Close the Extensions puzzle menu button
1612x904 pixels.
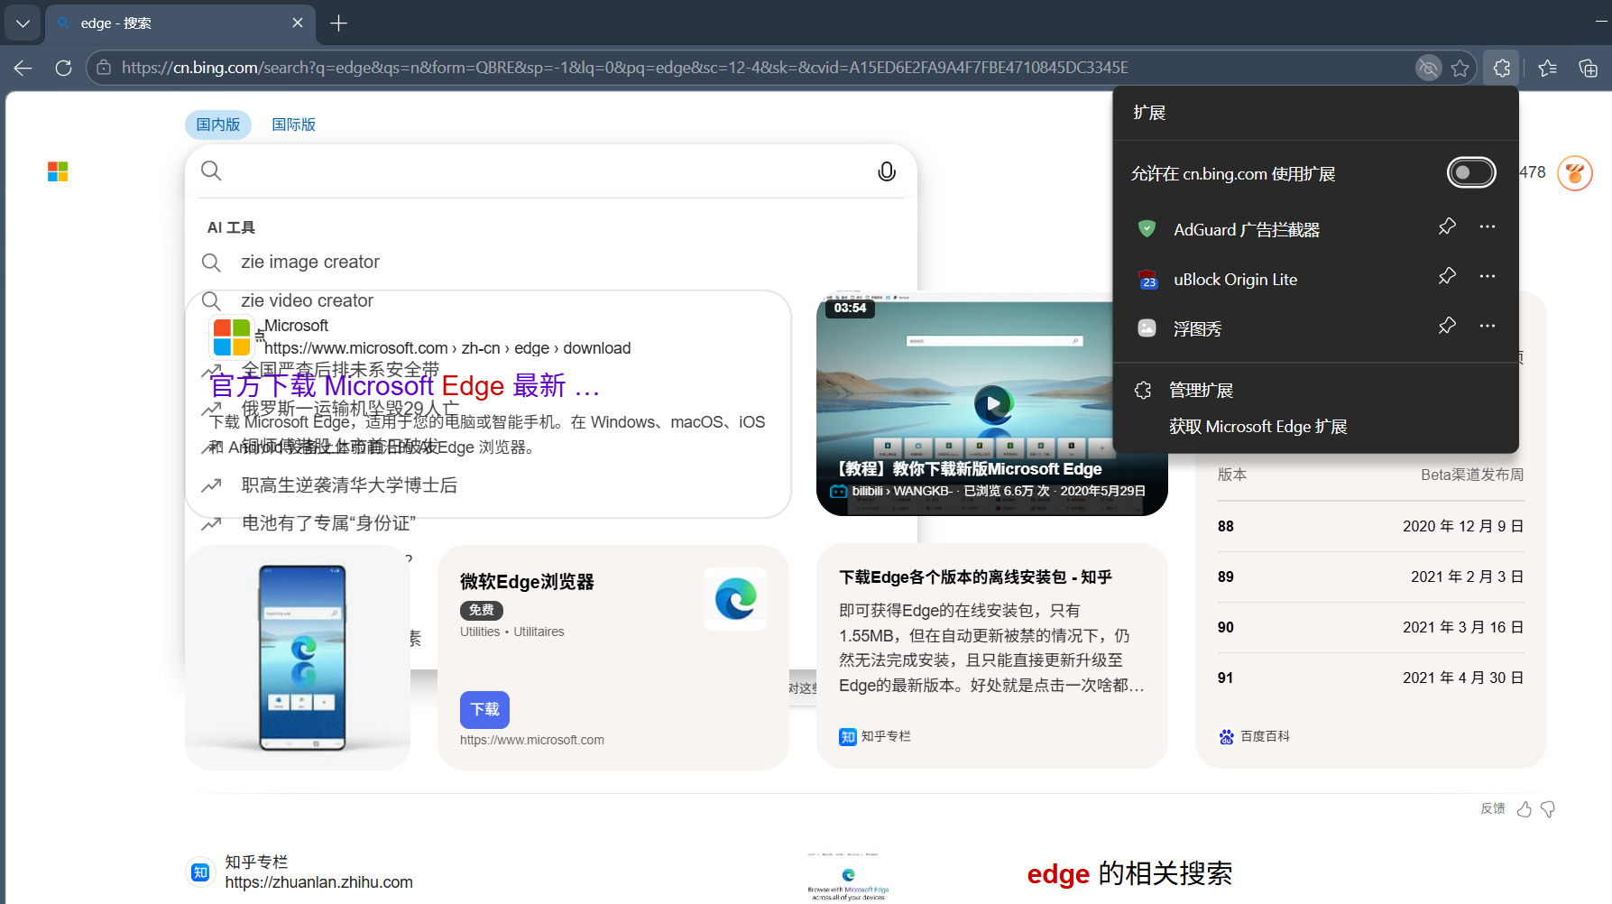pos(1501,68)
